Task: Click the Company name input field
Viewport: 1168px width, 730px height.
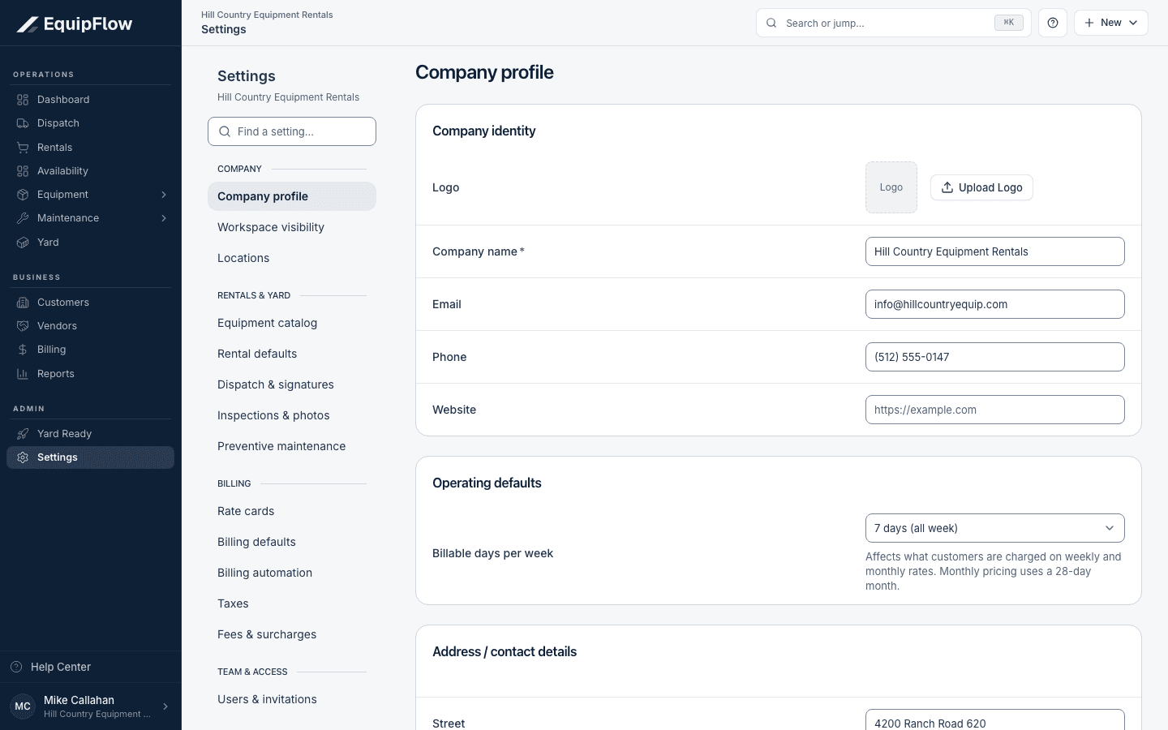Action: click(995, 251)
